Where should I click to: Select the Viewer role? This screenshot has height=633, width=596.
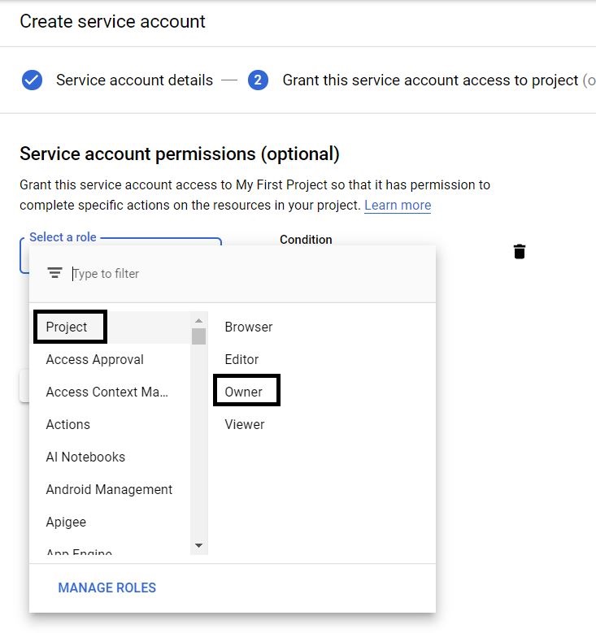point(245,424)
